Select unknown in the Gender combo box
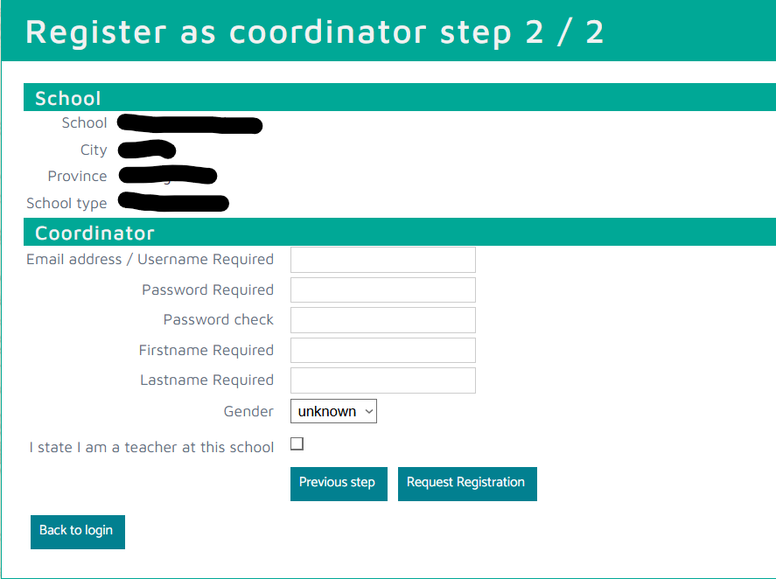 pyautogui.click(x=333, y=411)
